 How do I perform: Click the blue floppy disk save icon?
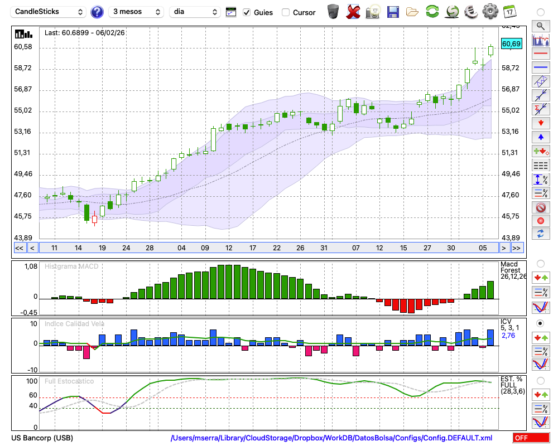tap(393, 12)
